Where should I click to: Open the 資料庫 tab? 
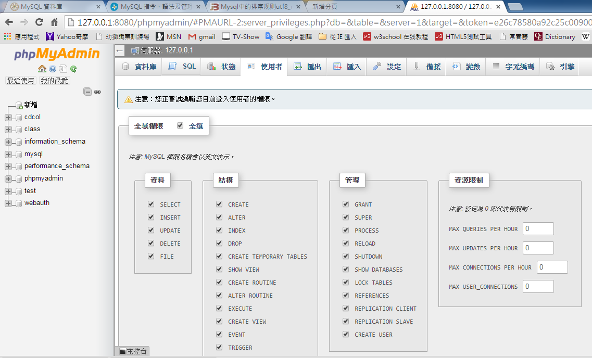coord(139,67)
